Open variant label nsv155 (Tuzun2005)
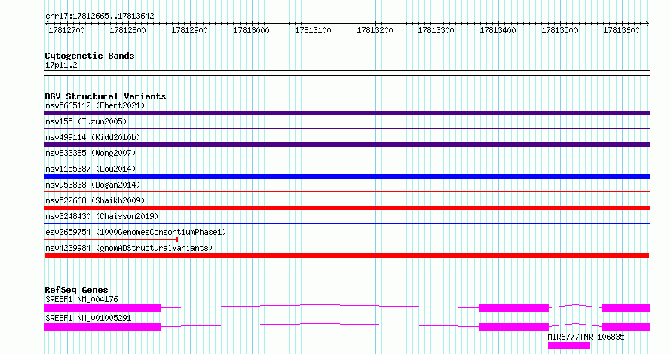The height and width of the screenshot is (354, 671). point(86,121)
